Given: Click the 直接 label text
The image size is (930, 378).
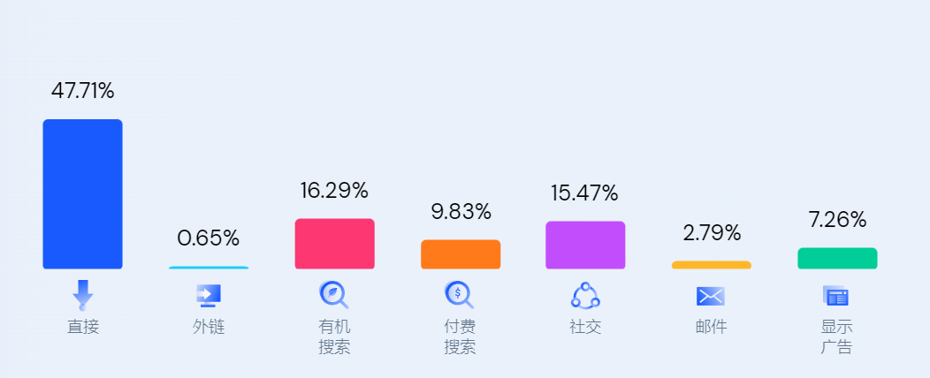Looking at the screenshot, I should [x=83, y=327].
